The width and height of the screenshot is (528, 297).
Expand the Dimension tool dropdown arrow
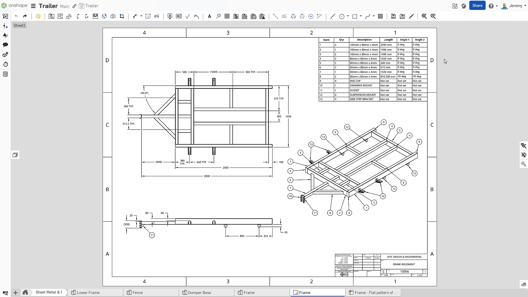[141, 16]
